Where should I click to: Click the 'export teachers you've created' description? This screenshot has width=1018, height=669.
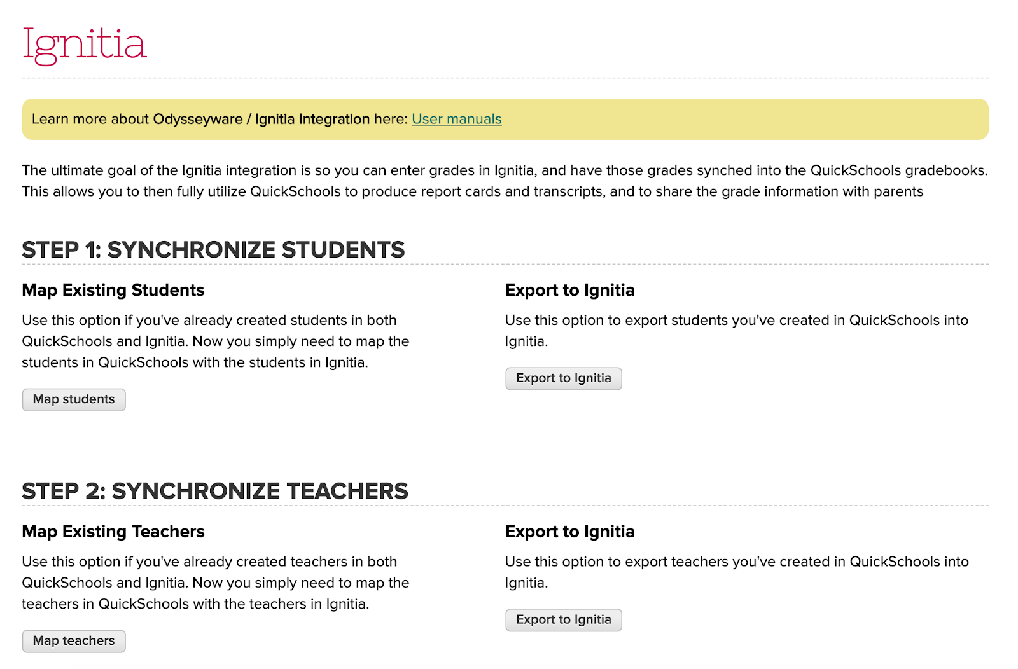737,572
